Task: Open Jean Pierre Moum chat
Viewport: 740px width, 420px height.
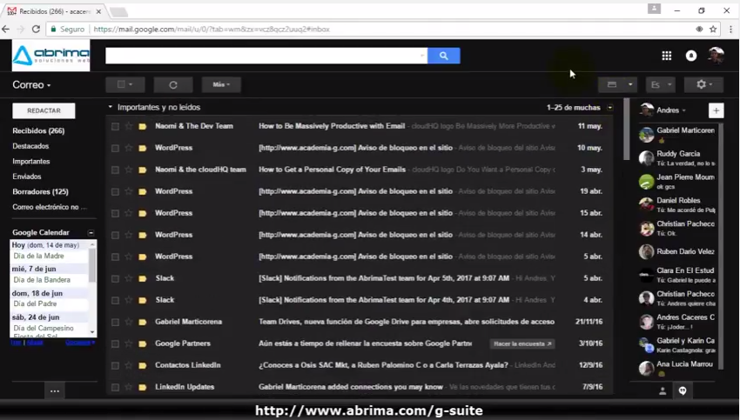Action: pos(677,181)
